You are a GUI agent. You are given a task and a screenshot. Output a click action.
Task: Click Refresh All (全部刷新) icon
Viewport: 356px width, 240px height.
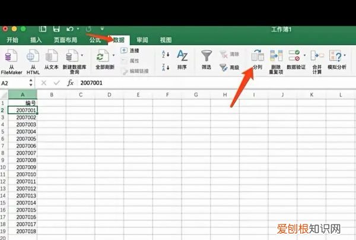[x=103, y=56]
